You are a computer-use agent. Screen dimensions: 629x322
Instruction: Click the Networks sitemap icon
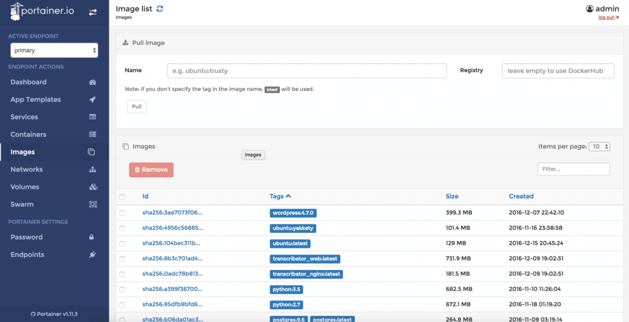93,169
